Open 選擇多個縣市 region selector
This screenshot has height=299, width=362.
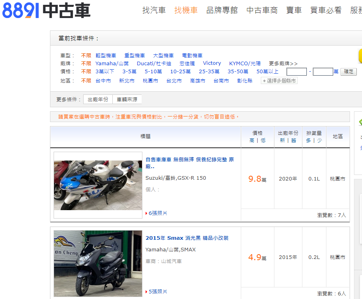279,81
